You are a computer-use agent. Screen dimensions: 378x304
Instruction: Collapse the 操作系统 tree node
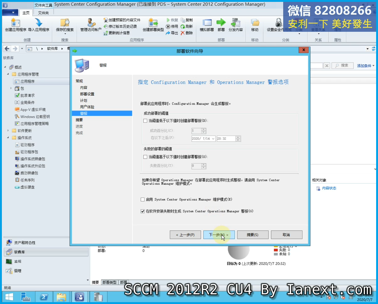point(8,138)
